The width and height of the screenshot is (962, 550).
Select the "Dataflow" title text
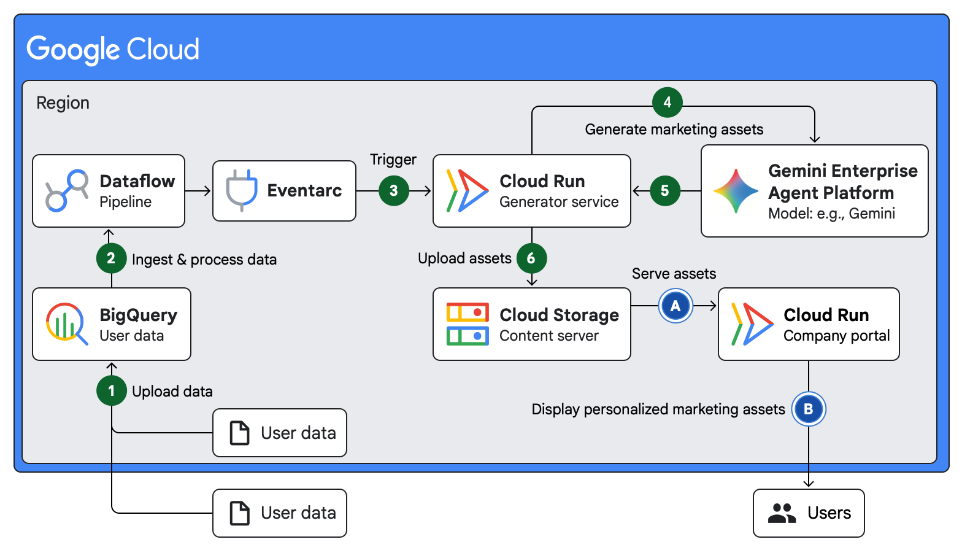tap(137, 181)
